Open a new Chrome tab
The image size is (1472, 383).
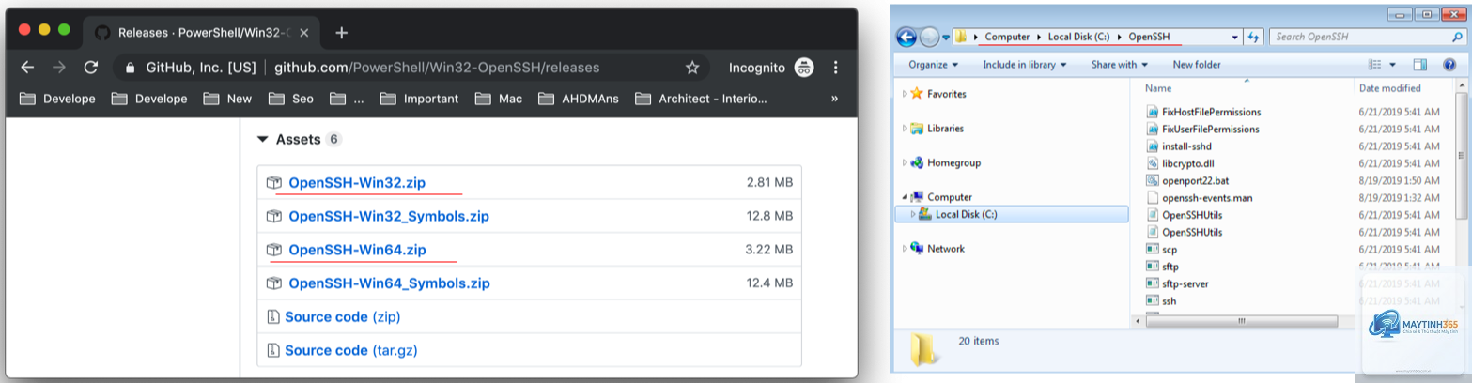tap(341, 33)
